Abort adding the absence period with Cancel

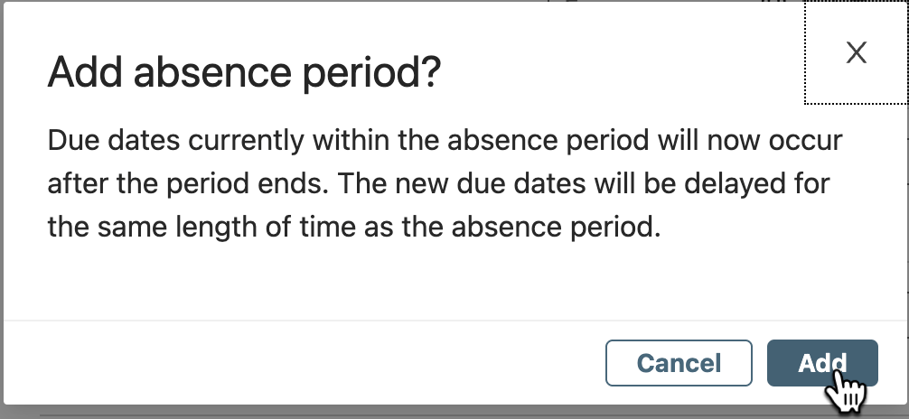click(x=679, y=363)
